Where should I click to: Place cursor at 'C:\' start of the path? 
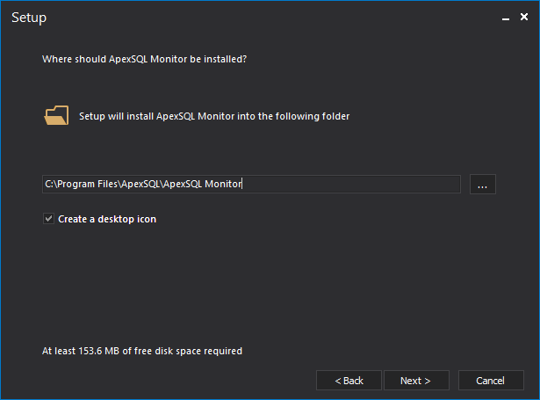tap(51, 184)
